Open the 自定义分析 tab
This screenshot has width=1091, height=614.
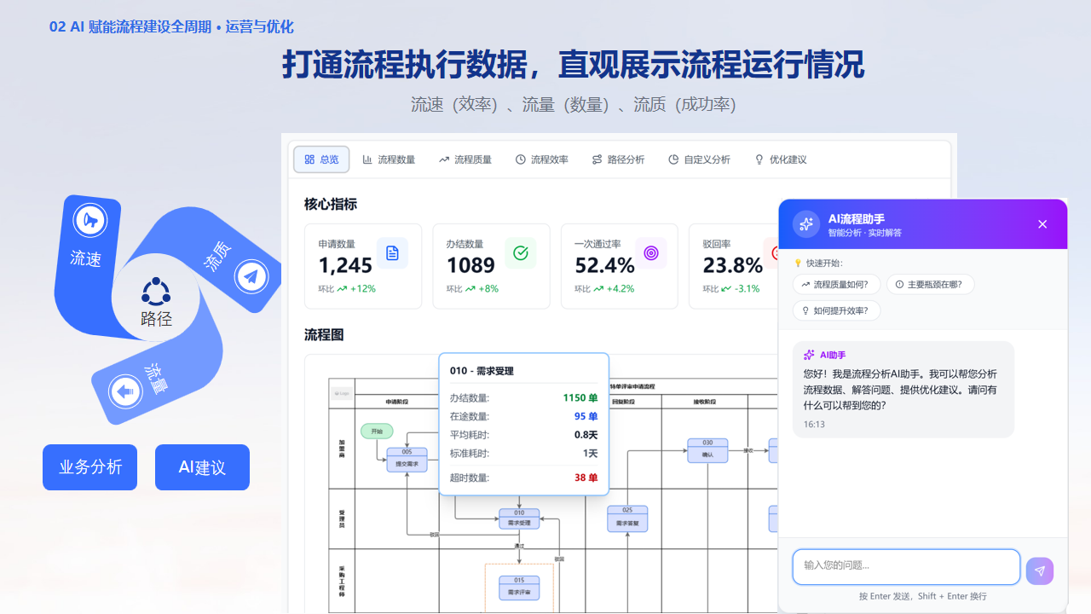point(700,159)
